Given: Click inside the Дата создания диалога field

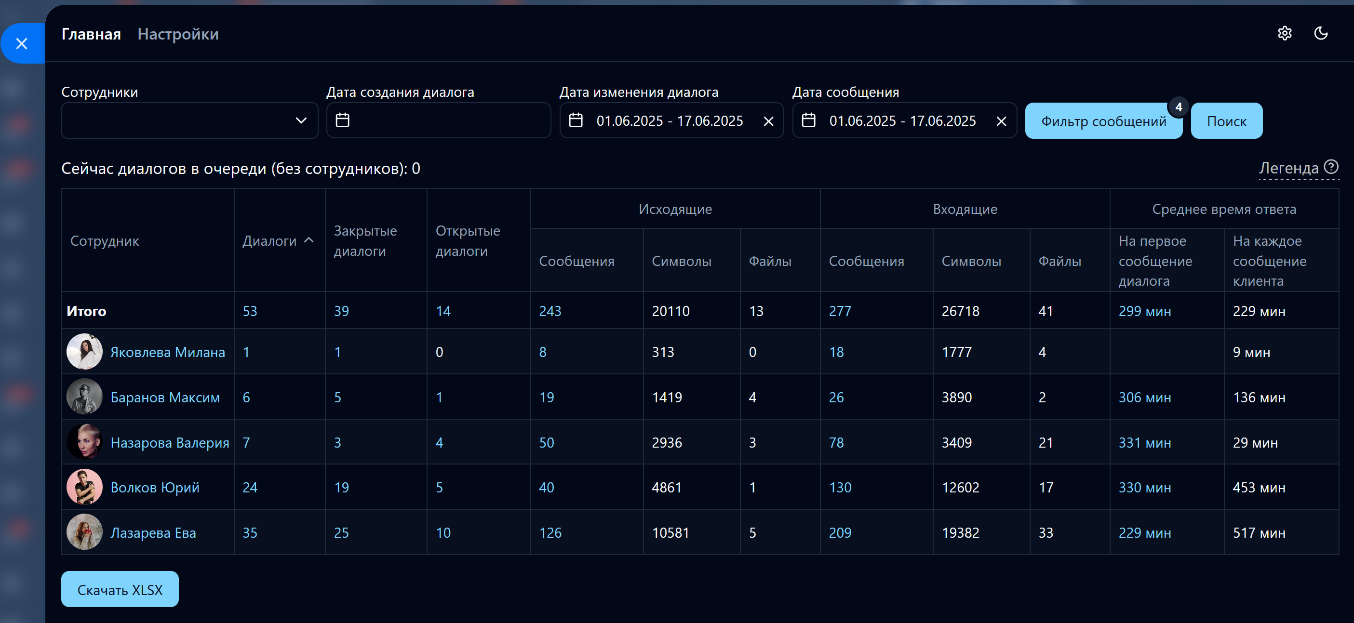Looking at the screenshot, I should click(447, 120).
